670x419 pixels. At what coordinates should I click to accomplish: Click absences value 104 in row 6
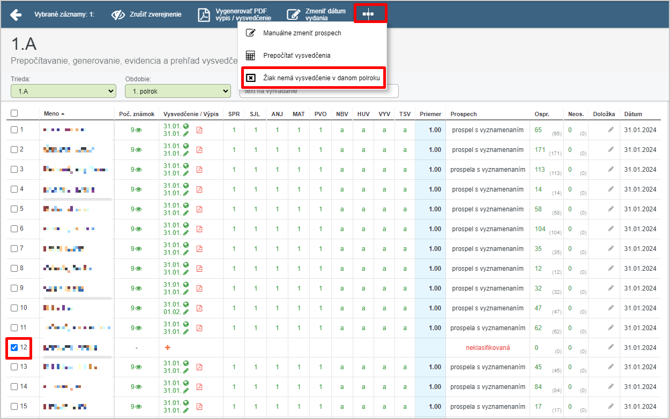coord(540,228)
